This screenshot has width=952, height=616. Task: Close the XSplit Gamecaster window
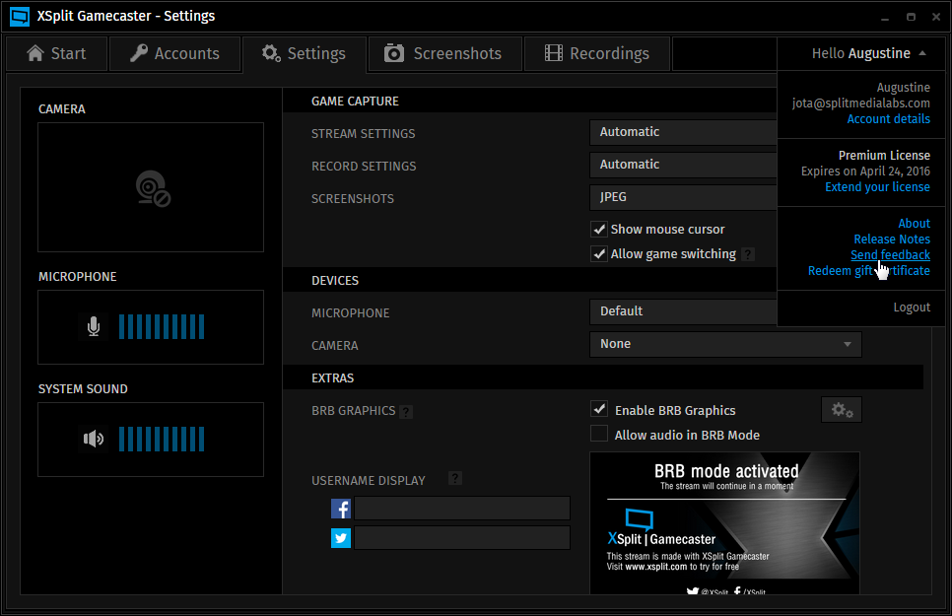point(936,17)
